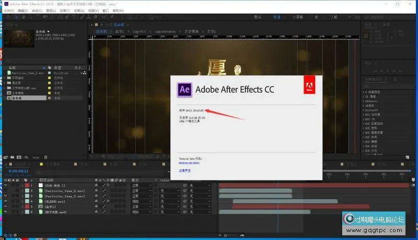Select the Home icon in the toolbar
The image size is (418, 240).
[8, 17]
